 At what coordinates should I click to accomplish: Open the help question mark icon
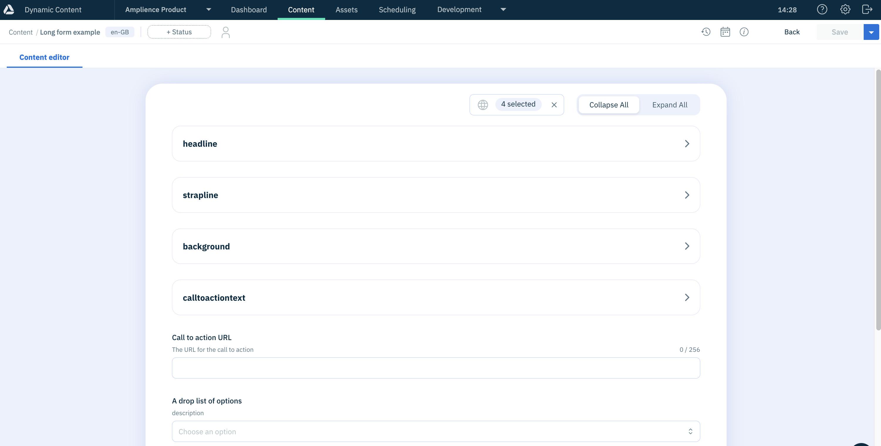pos(822,9)
